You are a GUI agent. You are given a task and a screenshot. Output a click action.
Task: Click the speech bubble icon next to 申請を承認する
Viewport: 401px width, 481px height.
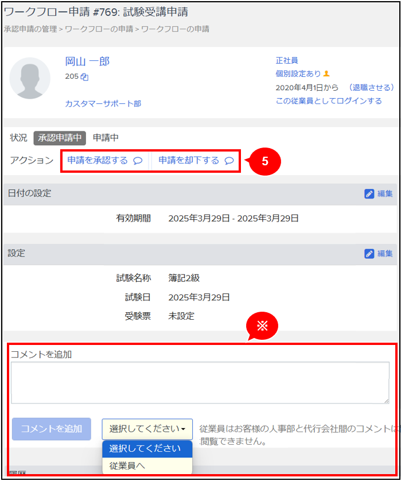click(138, 161)
